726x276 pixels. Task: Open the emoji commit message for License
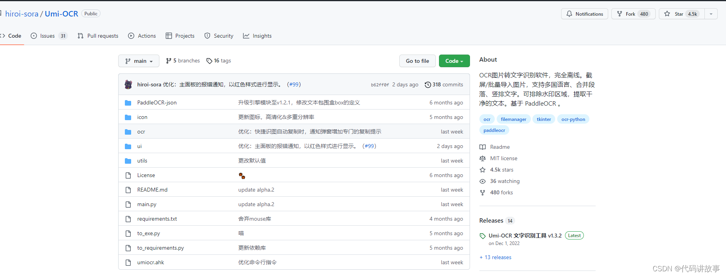[242, 175]
